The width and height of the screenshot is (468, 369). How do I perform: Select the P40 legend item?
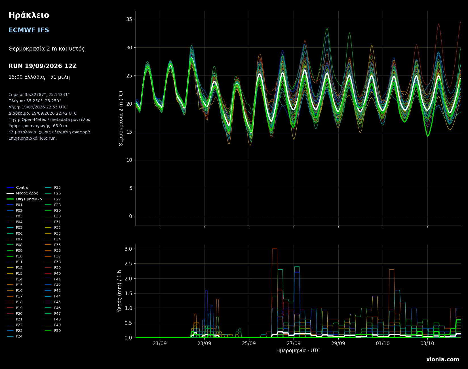(53, 274)
